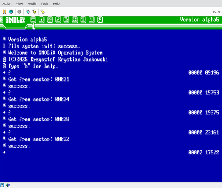The image size is (222, 188).
Task: Open the SMOLiX wrench tool icon
Action: 58,20
